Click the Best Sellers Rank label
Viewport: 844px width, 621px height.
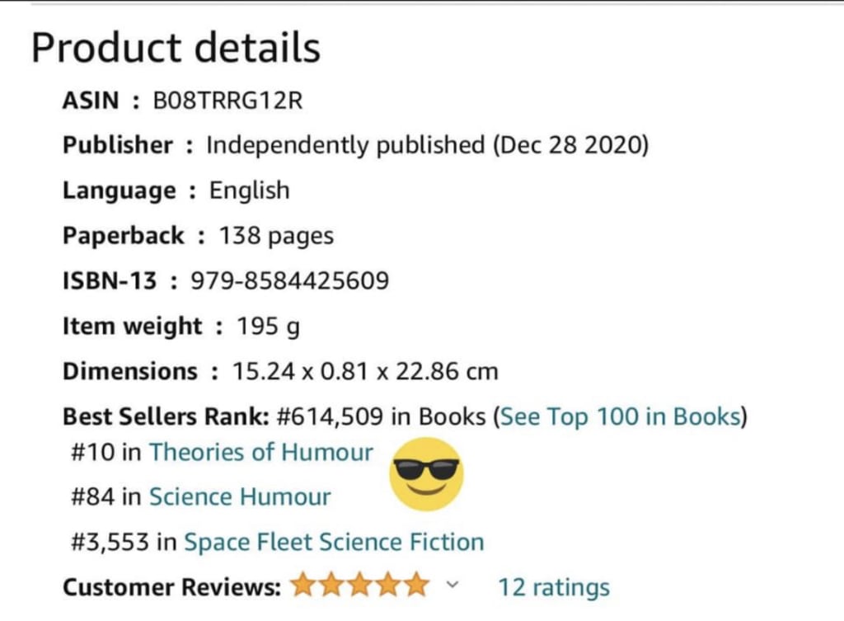tap(166, 416)
